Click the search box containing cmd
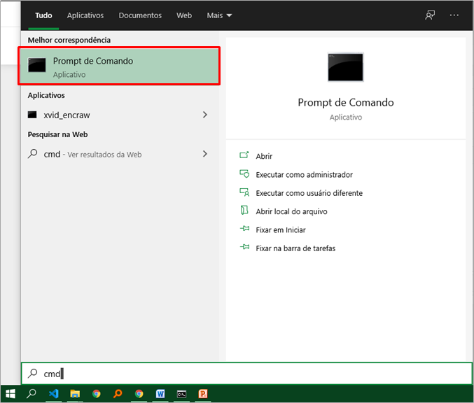Viewport: 474px width, 403px height. point(245,374)
